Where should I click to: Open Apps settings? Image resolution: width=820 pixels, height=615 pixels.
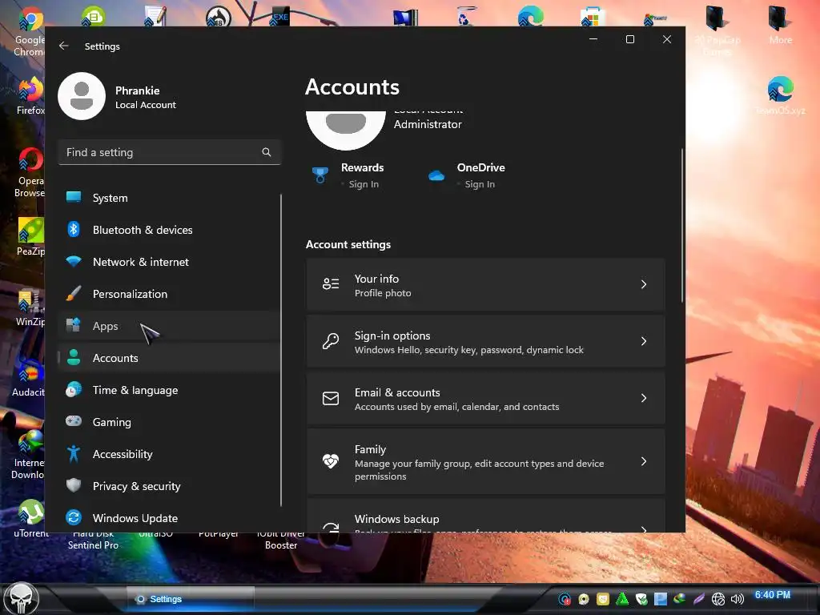click(169, 326)
